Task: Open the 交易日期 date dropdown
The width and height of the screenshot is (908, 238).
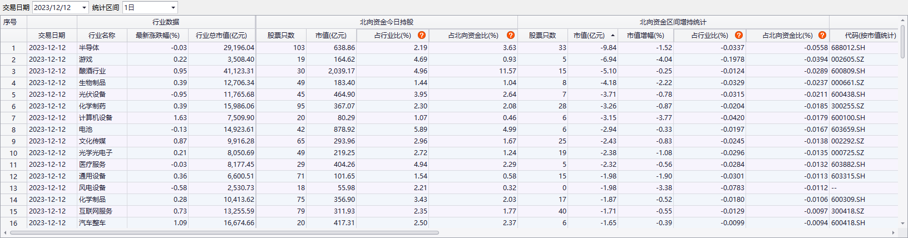Action: (x=84, y=8)
